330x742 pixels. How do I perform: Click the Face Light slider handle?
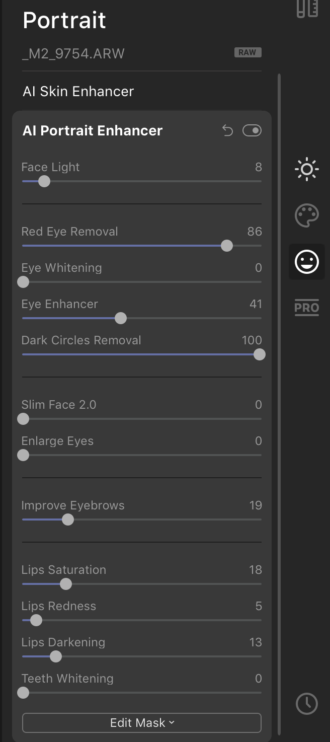pyautogui.click(x=44, y=181)
